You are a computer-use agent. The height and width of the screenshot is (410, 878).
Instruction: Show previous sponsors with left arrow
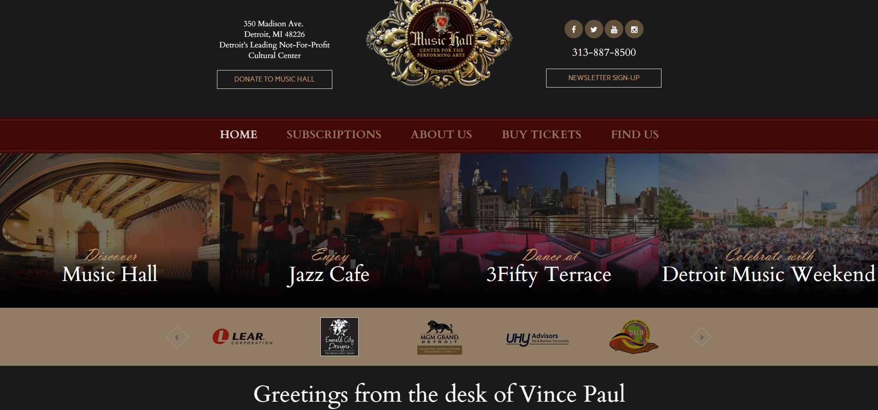coord(177,337)
